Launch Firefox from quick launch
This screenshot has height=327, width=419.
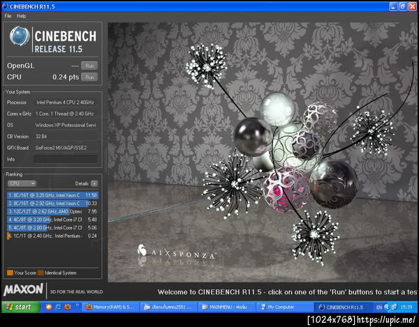[68, 307]
